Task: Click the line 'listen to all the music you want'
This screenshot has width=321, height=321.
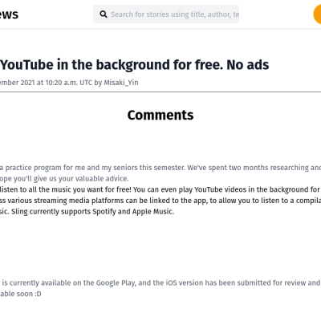Action: pyautogui.click(x=160, y=189)
